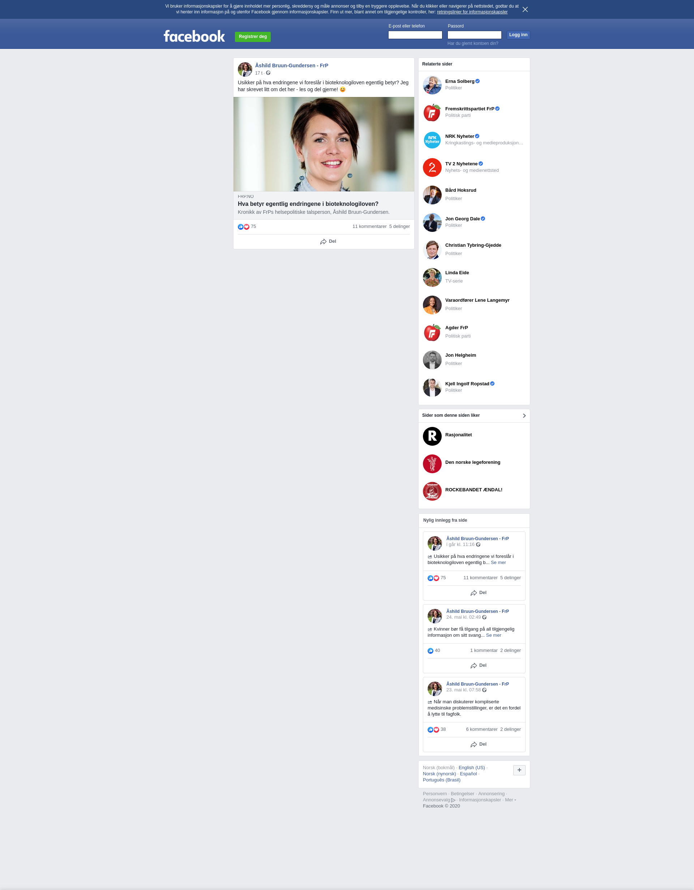Open the Linda Eide page avatar
Screen dimensions: 694x890
pyautogui.click(x=432, y=277)
